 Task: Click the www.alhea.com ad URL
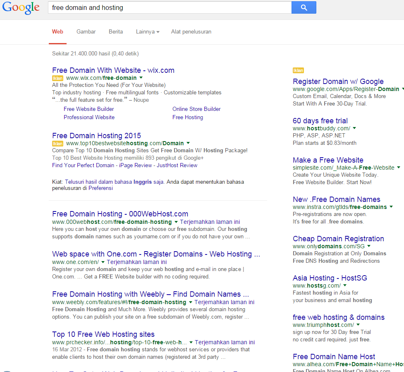click(348, 364)
